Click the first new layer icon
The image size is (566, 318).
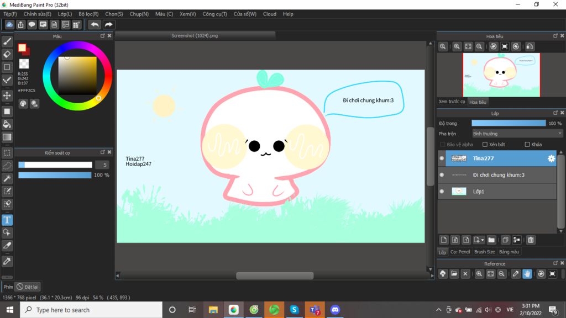coord(444,240)
